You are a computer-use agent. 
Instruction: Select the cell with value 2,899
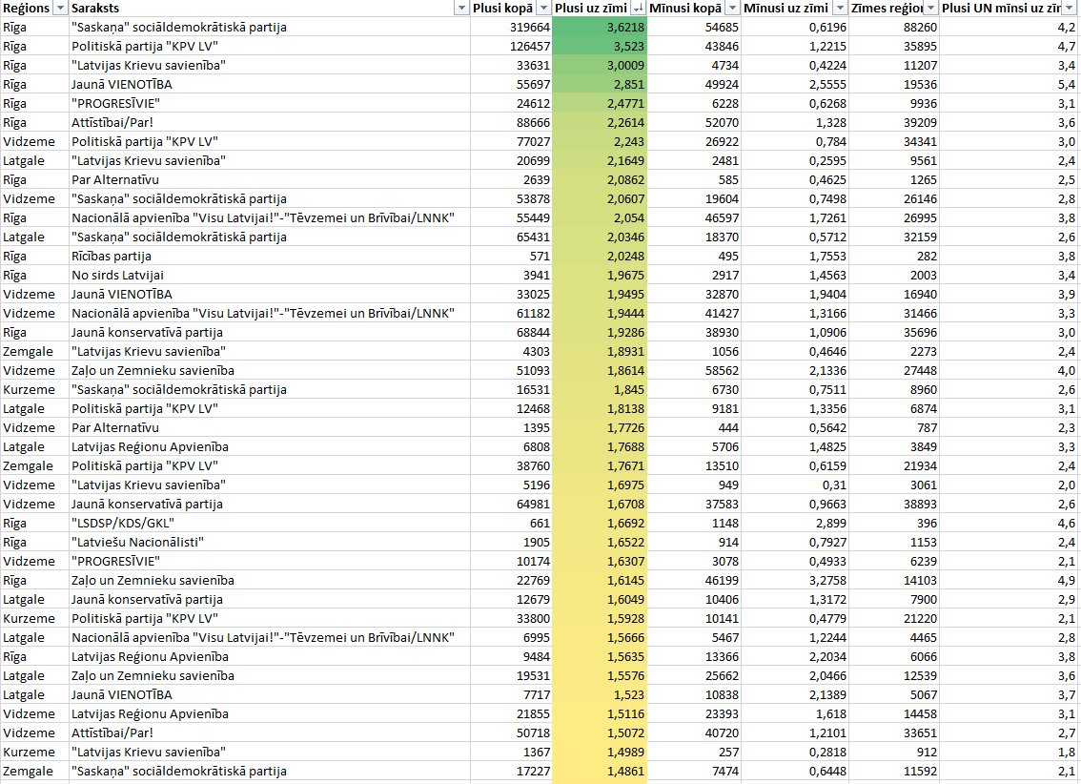[795, 524]
